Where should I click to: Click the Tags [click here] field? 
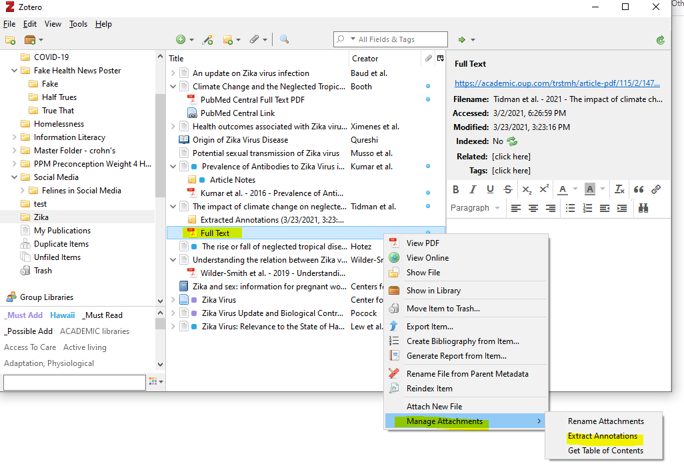(x=511, y=171)
